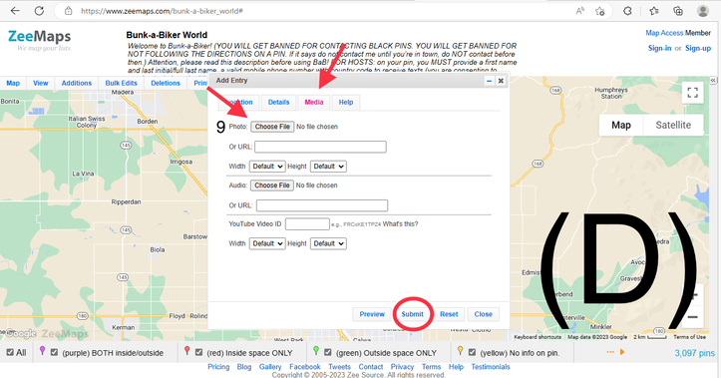Toggle fullscreen map view icon

[x=692, y=93]
